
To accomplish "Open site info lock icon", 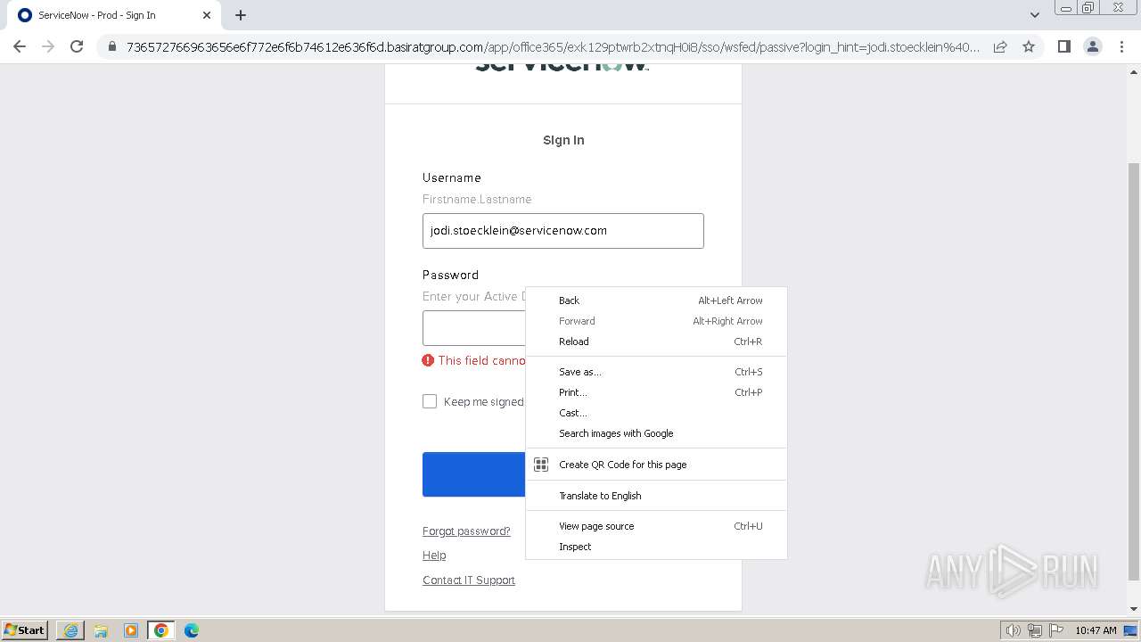I will (x=111, y=46).
